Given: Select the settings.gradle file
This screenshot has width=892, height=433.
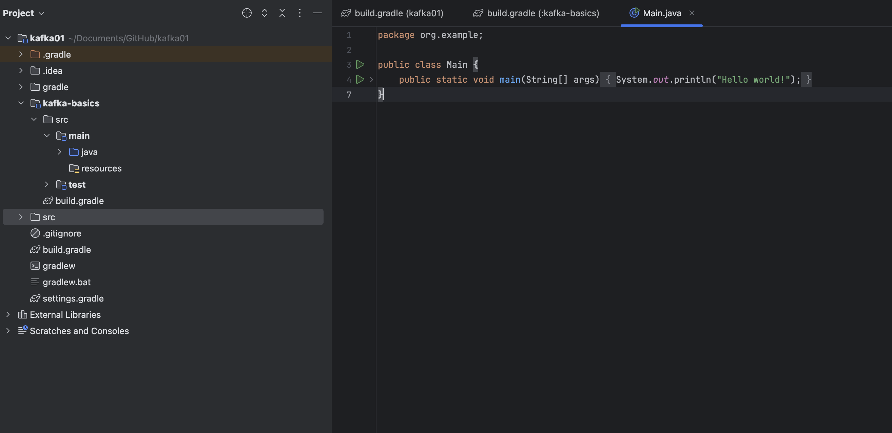Looking at the screenshot, I should (73, 298).
